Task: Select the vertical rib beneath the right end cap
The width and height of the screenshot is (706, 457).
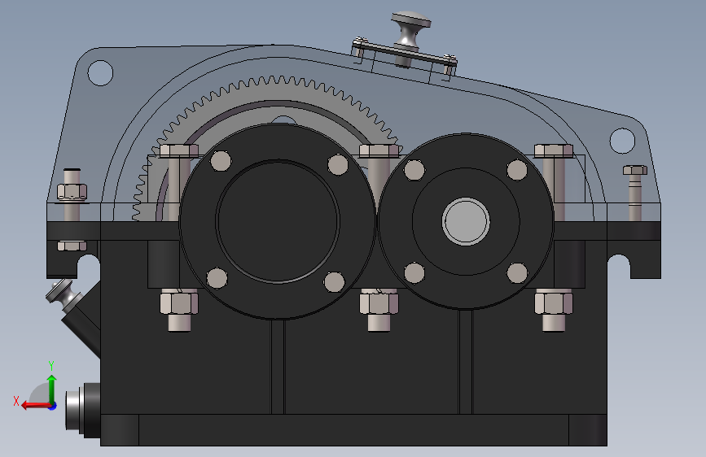Action: coord(465,362)
